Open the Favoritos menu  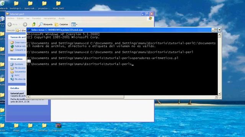(37, 18)
